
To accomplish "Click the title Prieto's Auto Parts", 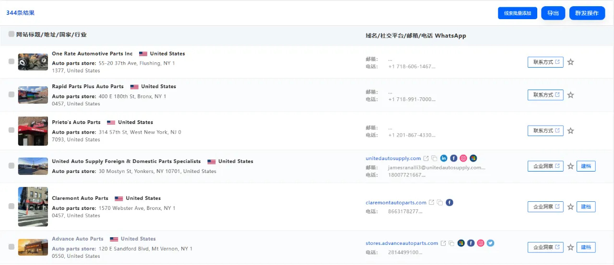I will [76, 122].
